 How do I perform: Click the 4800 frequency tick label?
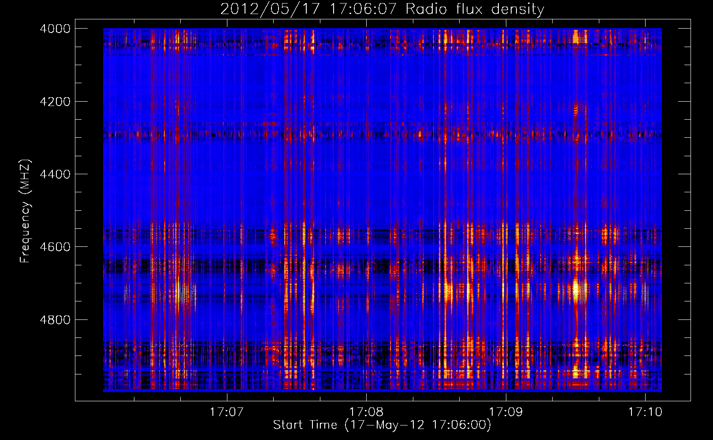55,320
